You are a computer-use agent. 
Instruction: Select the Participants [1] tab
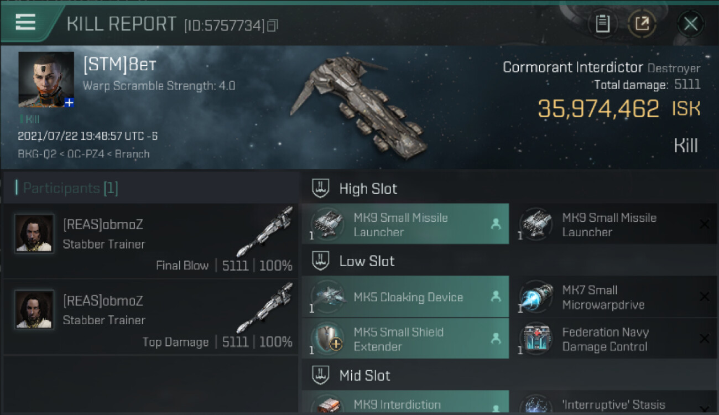(x=67, y=188)
